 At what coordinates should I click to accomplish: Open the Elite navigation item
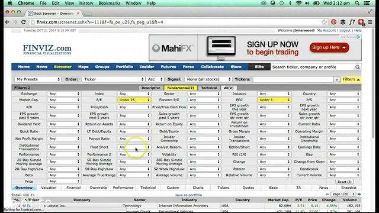pyautogui.click(x=259, y=67)
